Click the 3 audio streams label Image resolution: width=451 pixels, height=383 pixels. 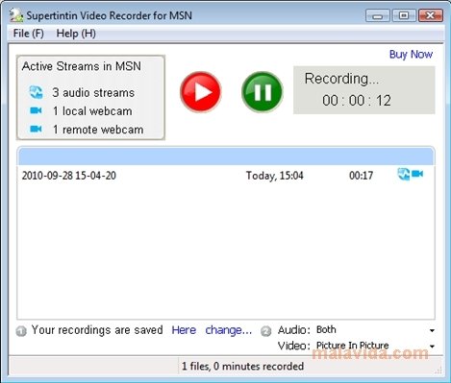point(93,93)
